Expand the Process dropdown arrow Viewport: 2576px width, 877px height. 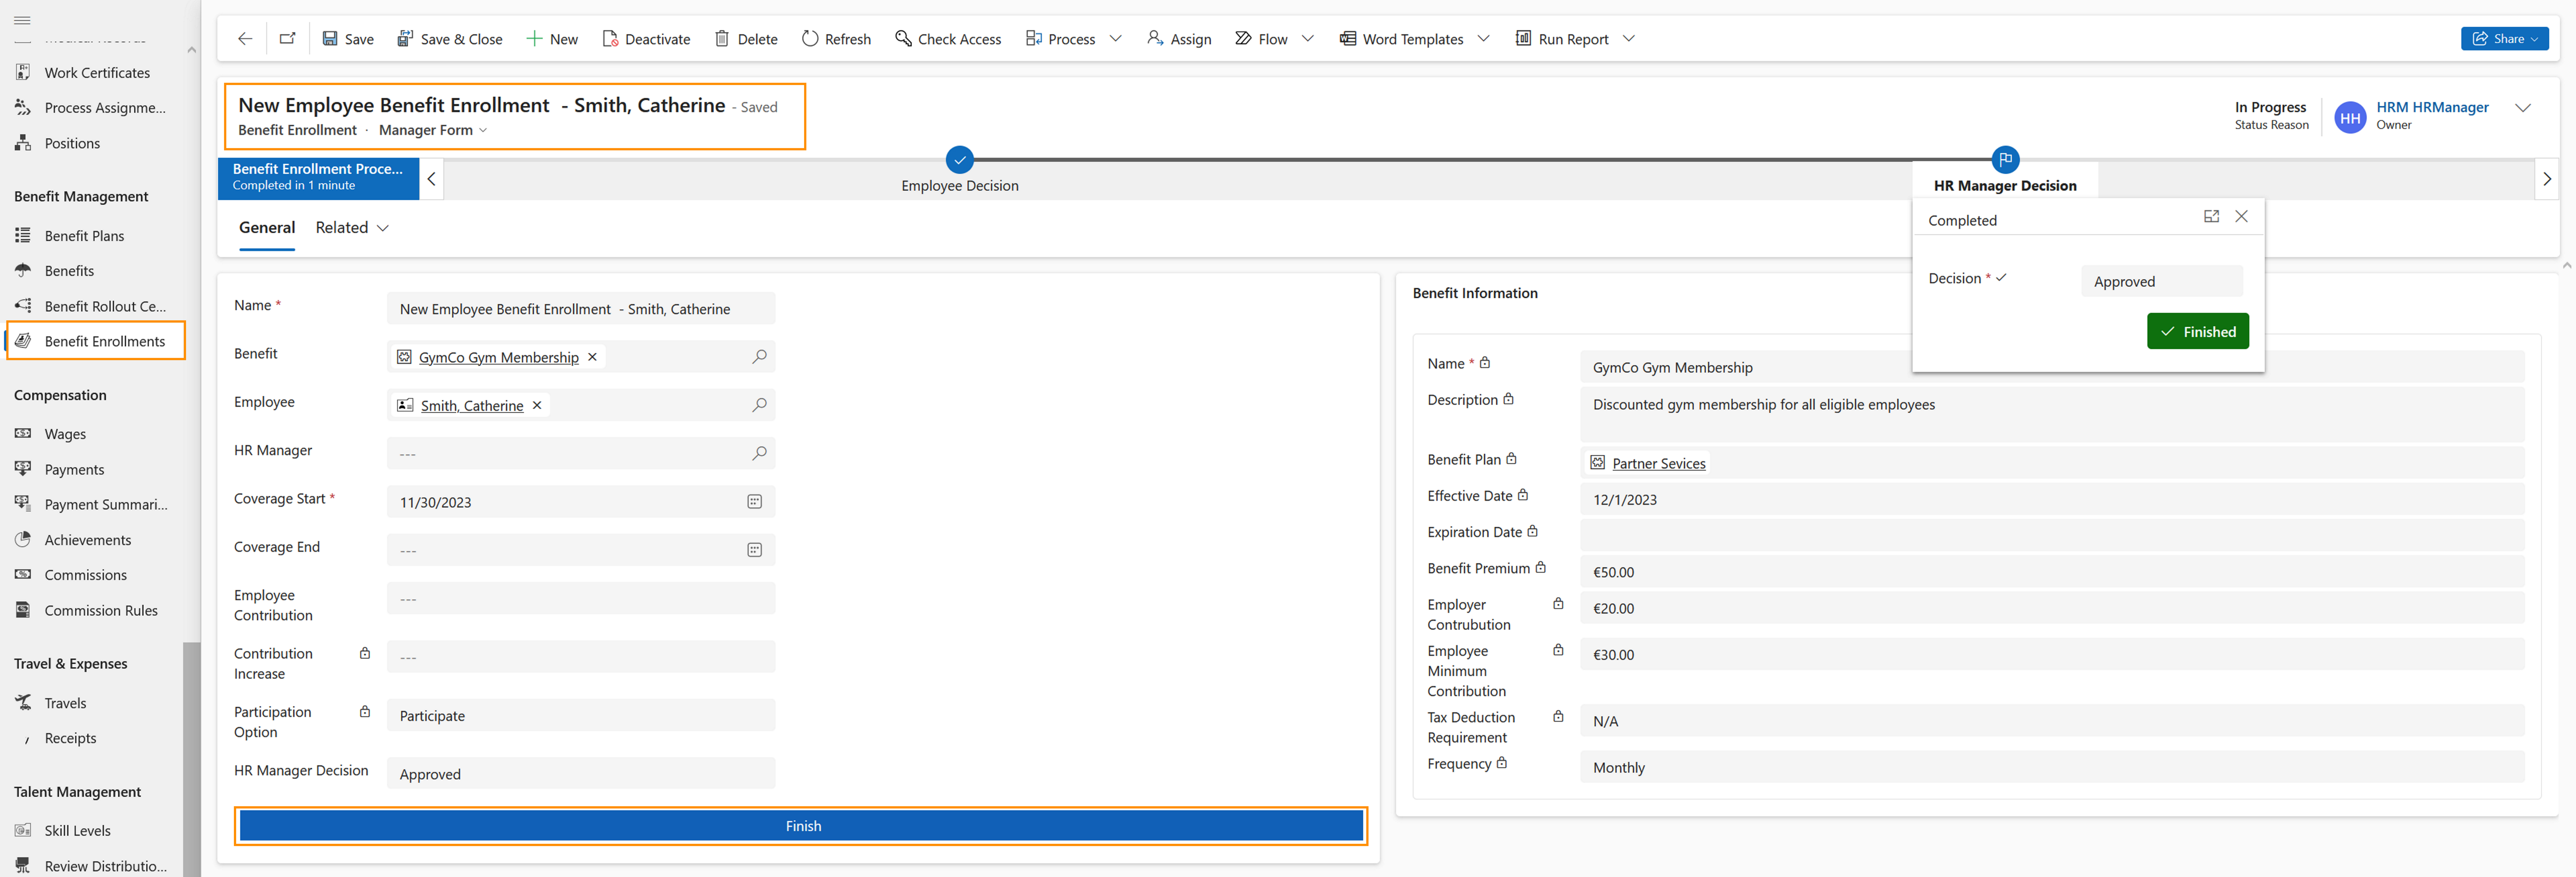point(1116,39)
